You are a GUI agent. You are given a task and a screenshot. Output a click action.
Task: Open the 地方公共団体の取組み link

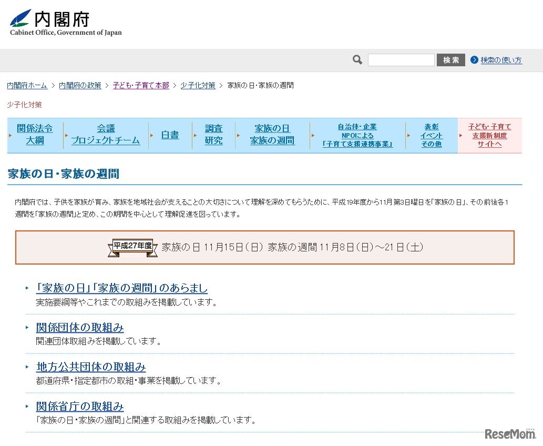90,367
